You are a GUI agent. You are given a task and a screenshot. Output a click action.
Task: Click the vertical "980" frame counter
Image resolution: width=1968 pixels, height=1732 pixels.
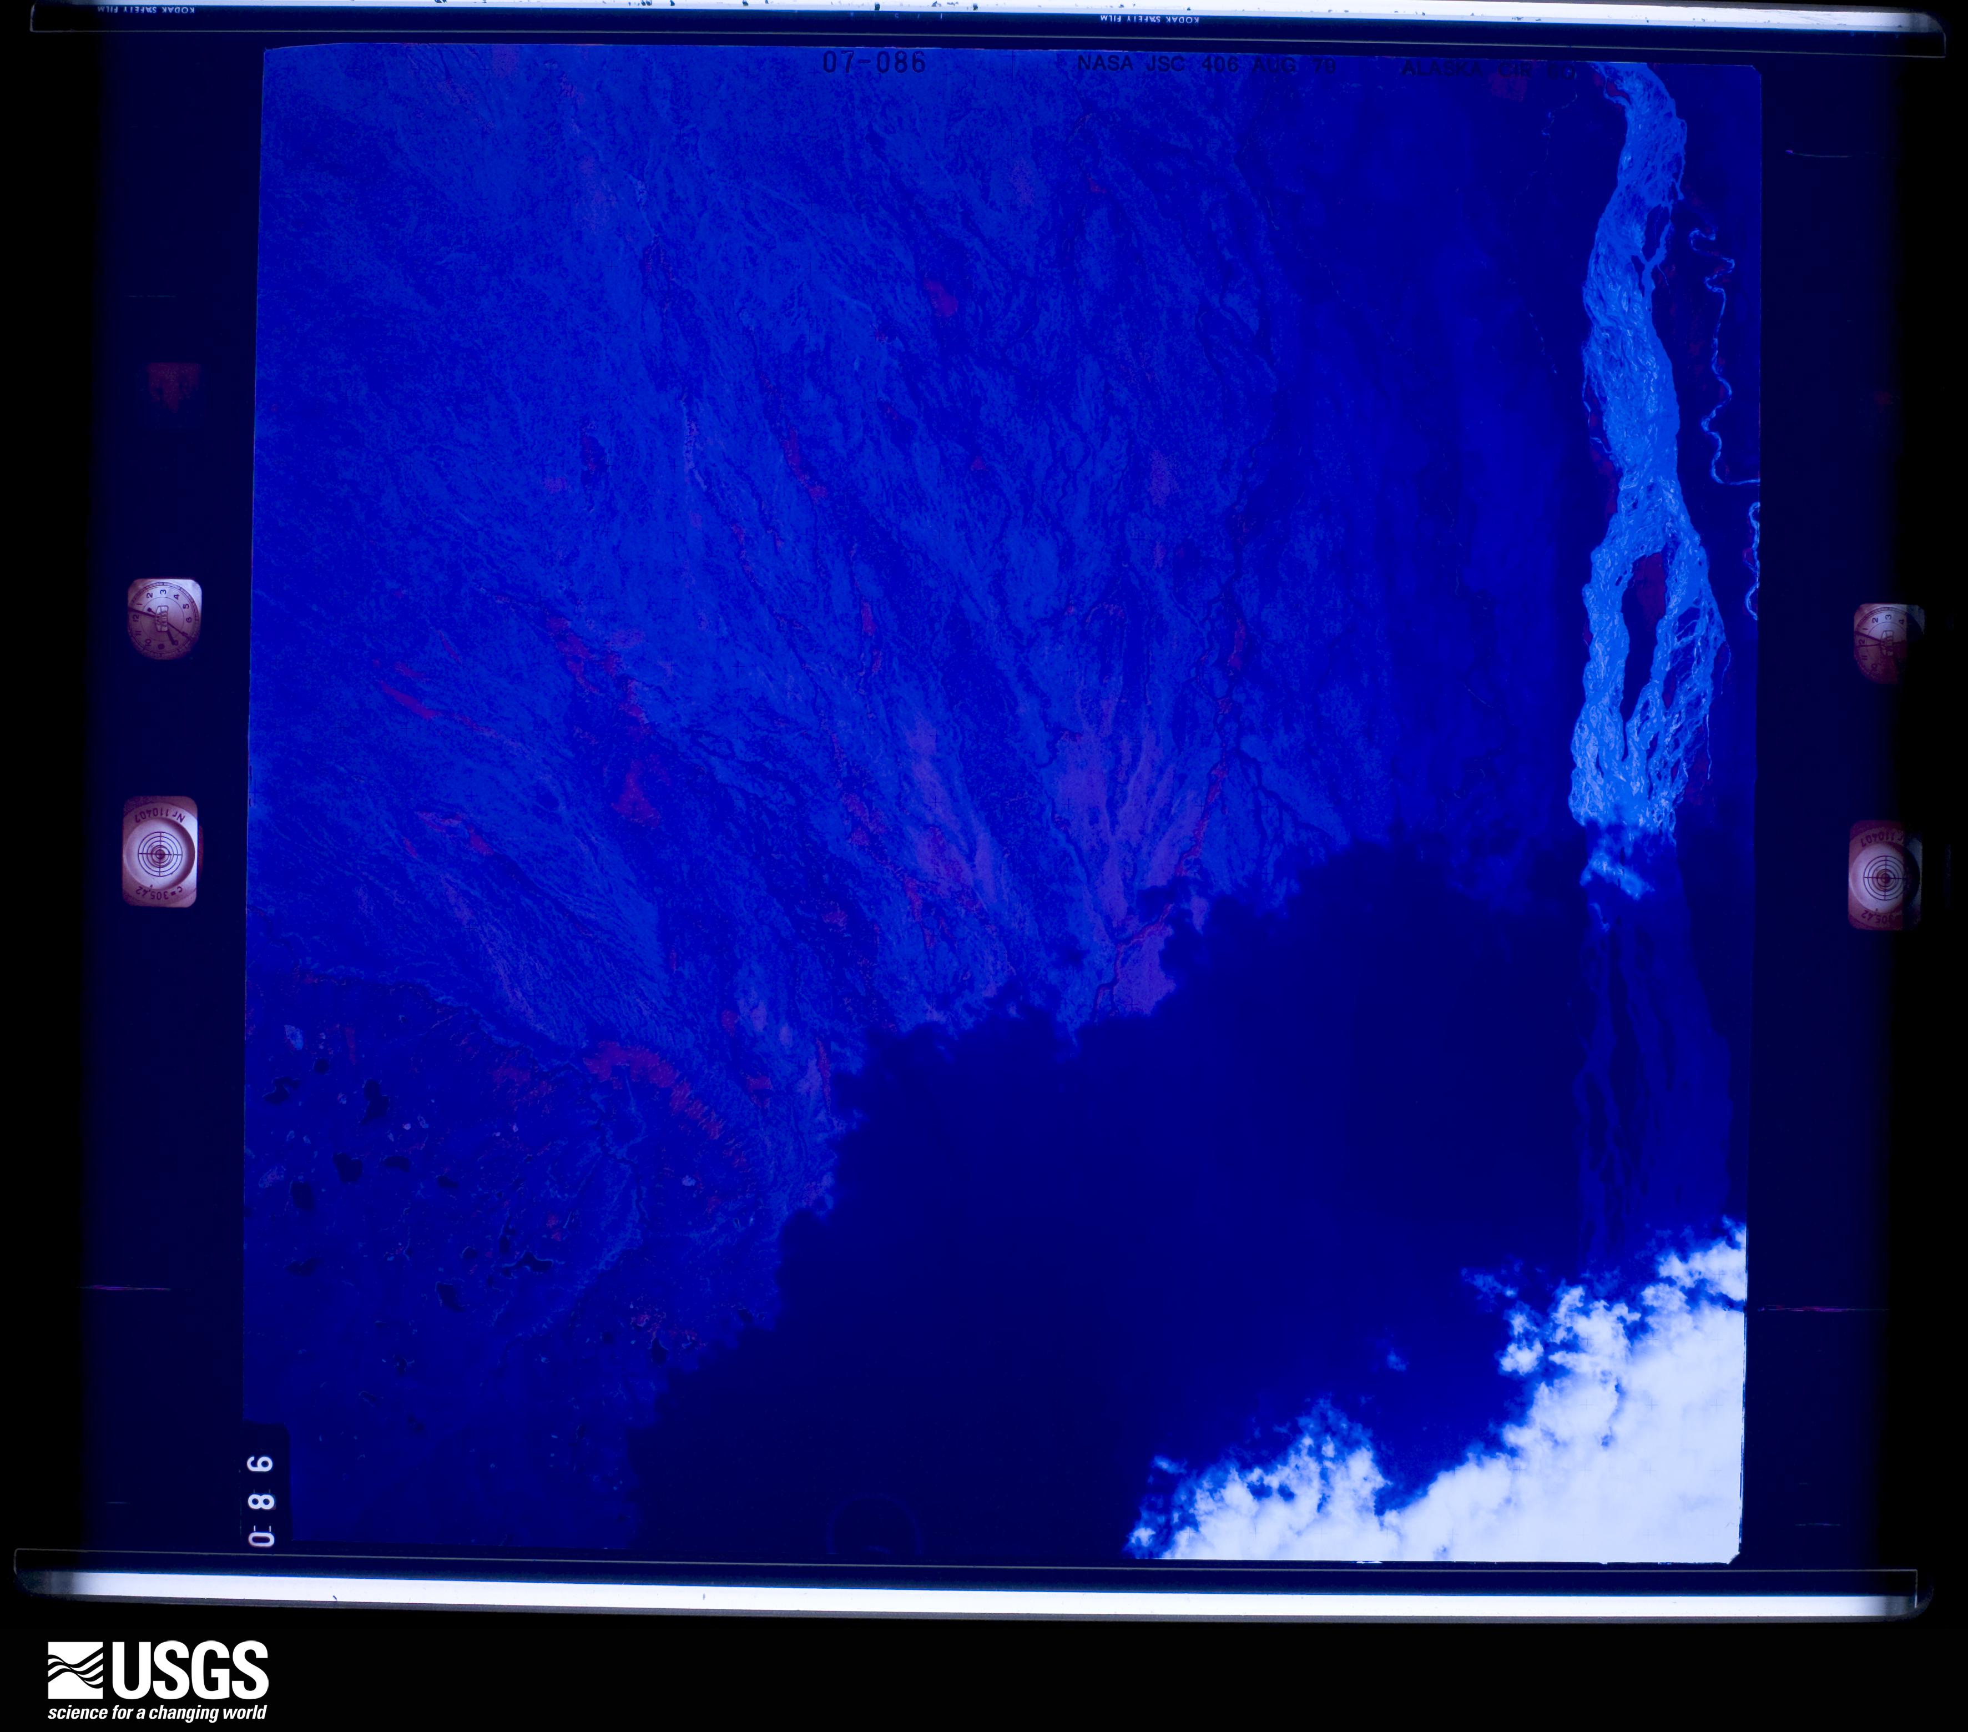pyautogui.click(x=262, y=1501)
